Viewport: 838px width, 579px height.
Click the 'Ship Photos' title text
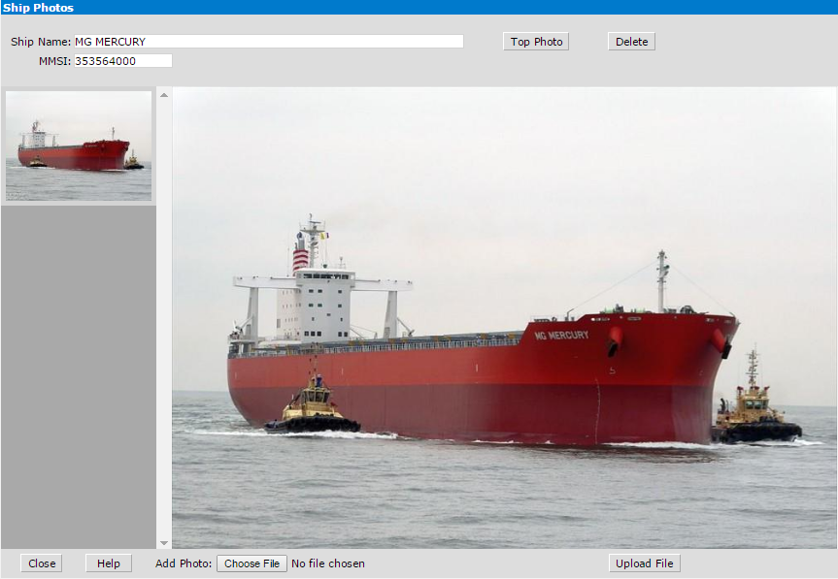coord(38,8)
